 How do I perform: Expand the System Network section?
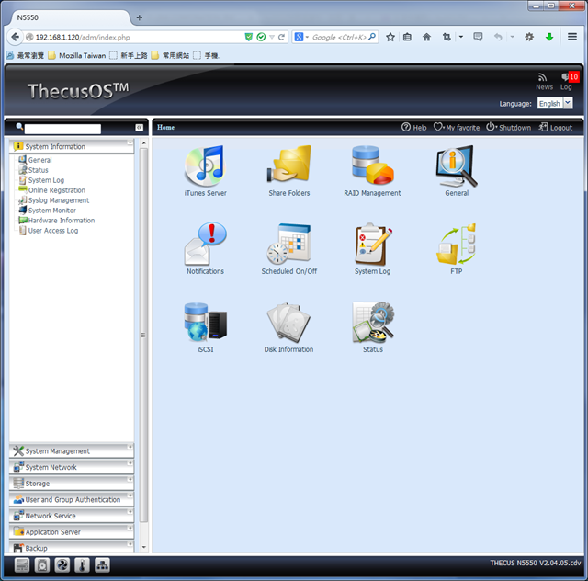tap(72, 467)
